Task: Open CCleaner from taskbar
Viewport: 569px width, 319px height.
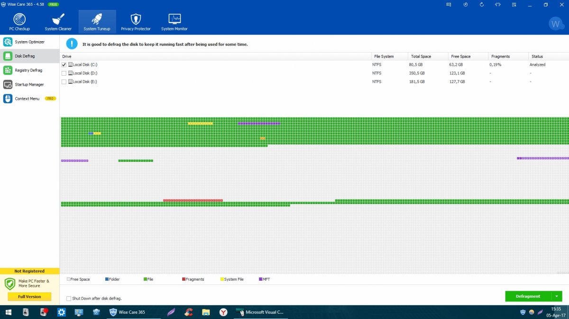Action: coord(188,312)
